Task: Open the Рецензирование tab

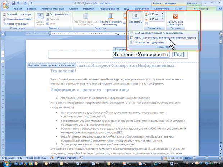Action: coord(109,9)
